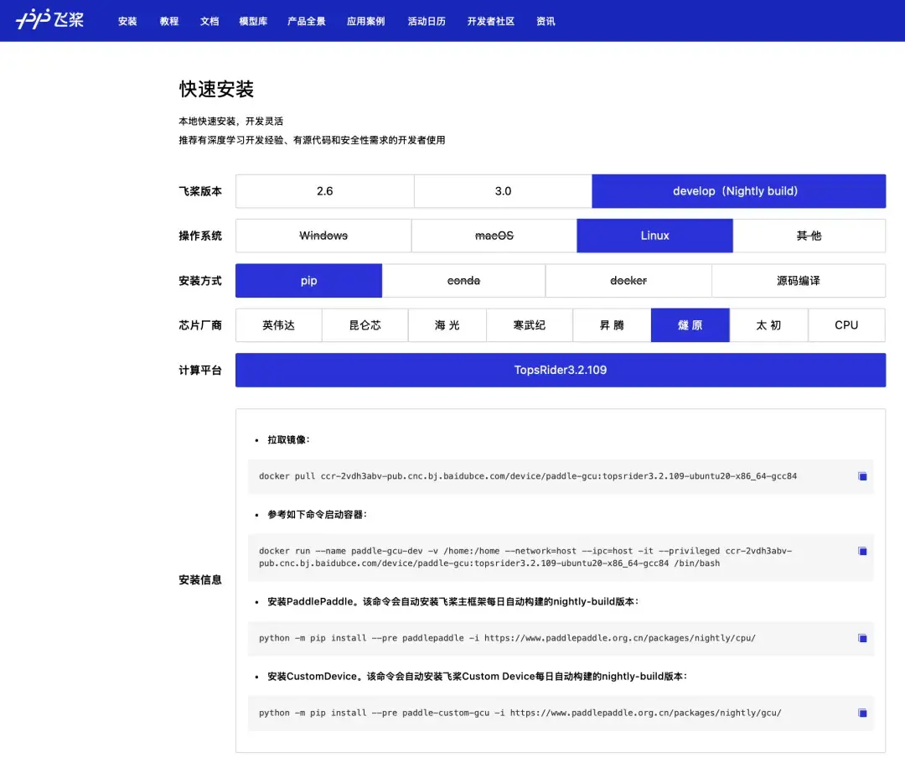Choose 英伟达 chip vendor
This screenshot has width=905, height=763.
tap(279, 325)
